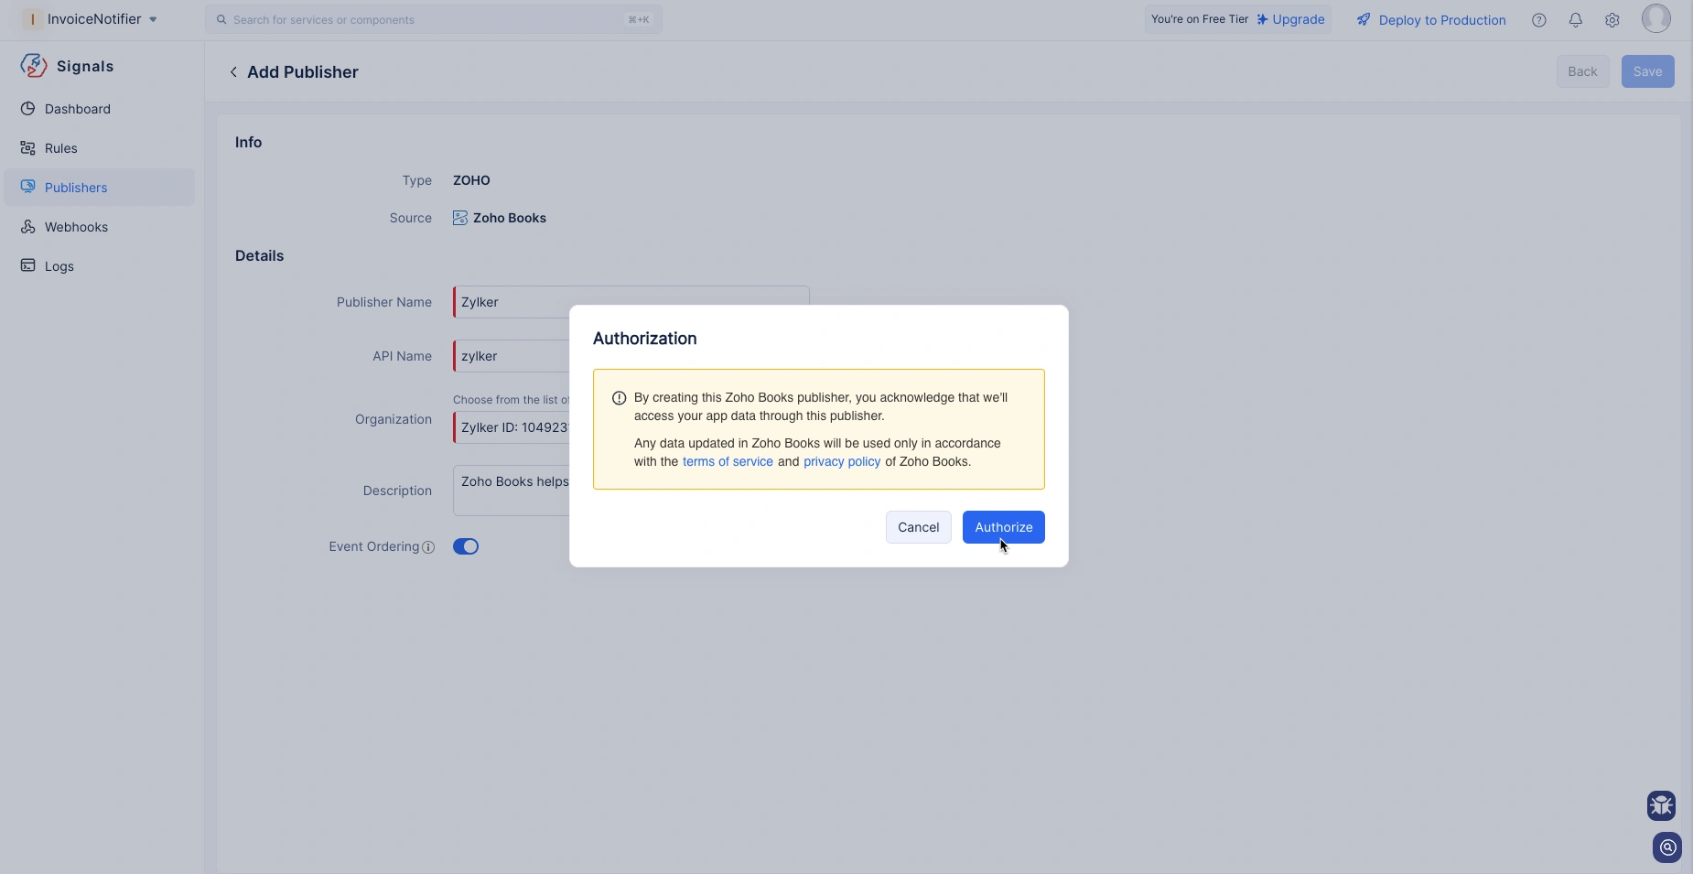Cancel the Authorization dialog

pyautogui.click(x=918, y=527)
